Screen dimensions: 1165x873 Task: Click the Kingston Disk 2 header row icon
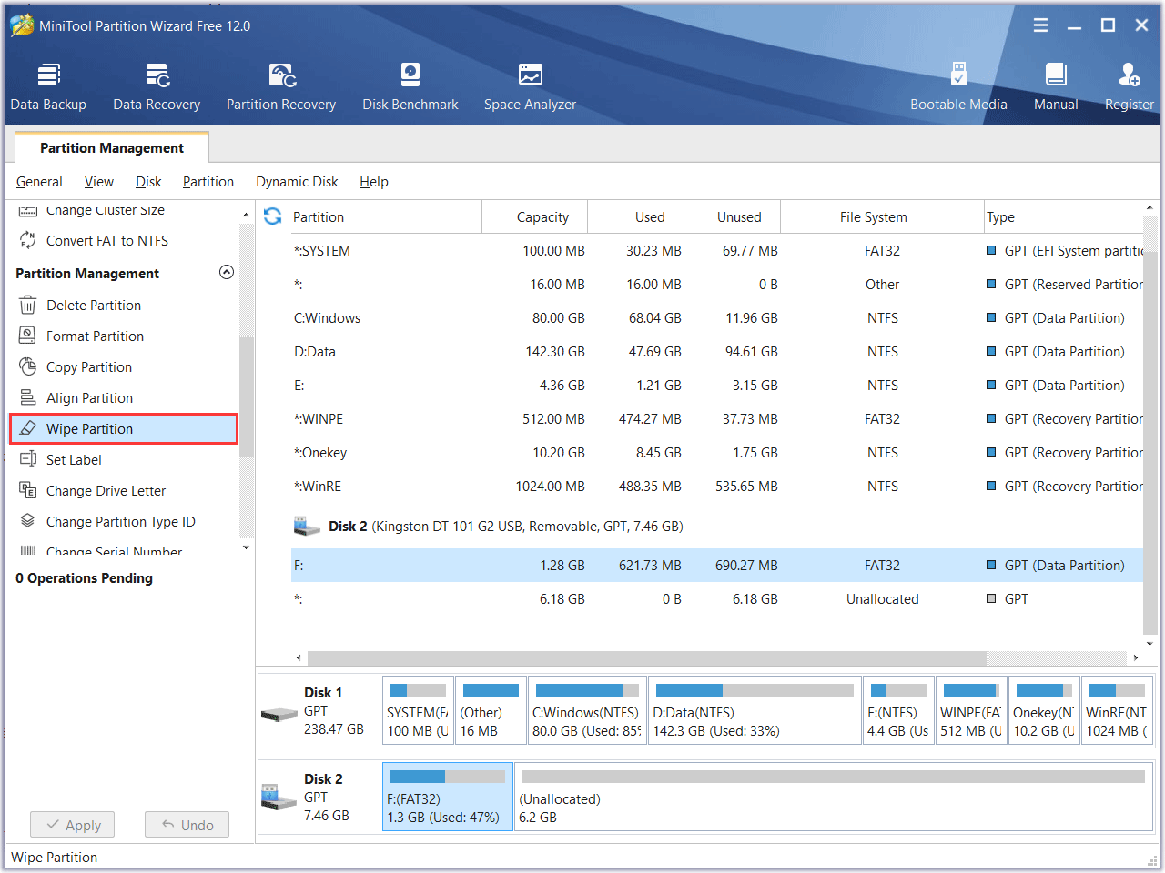click(307, 526)
